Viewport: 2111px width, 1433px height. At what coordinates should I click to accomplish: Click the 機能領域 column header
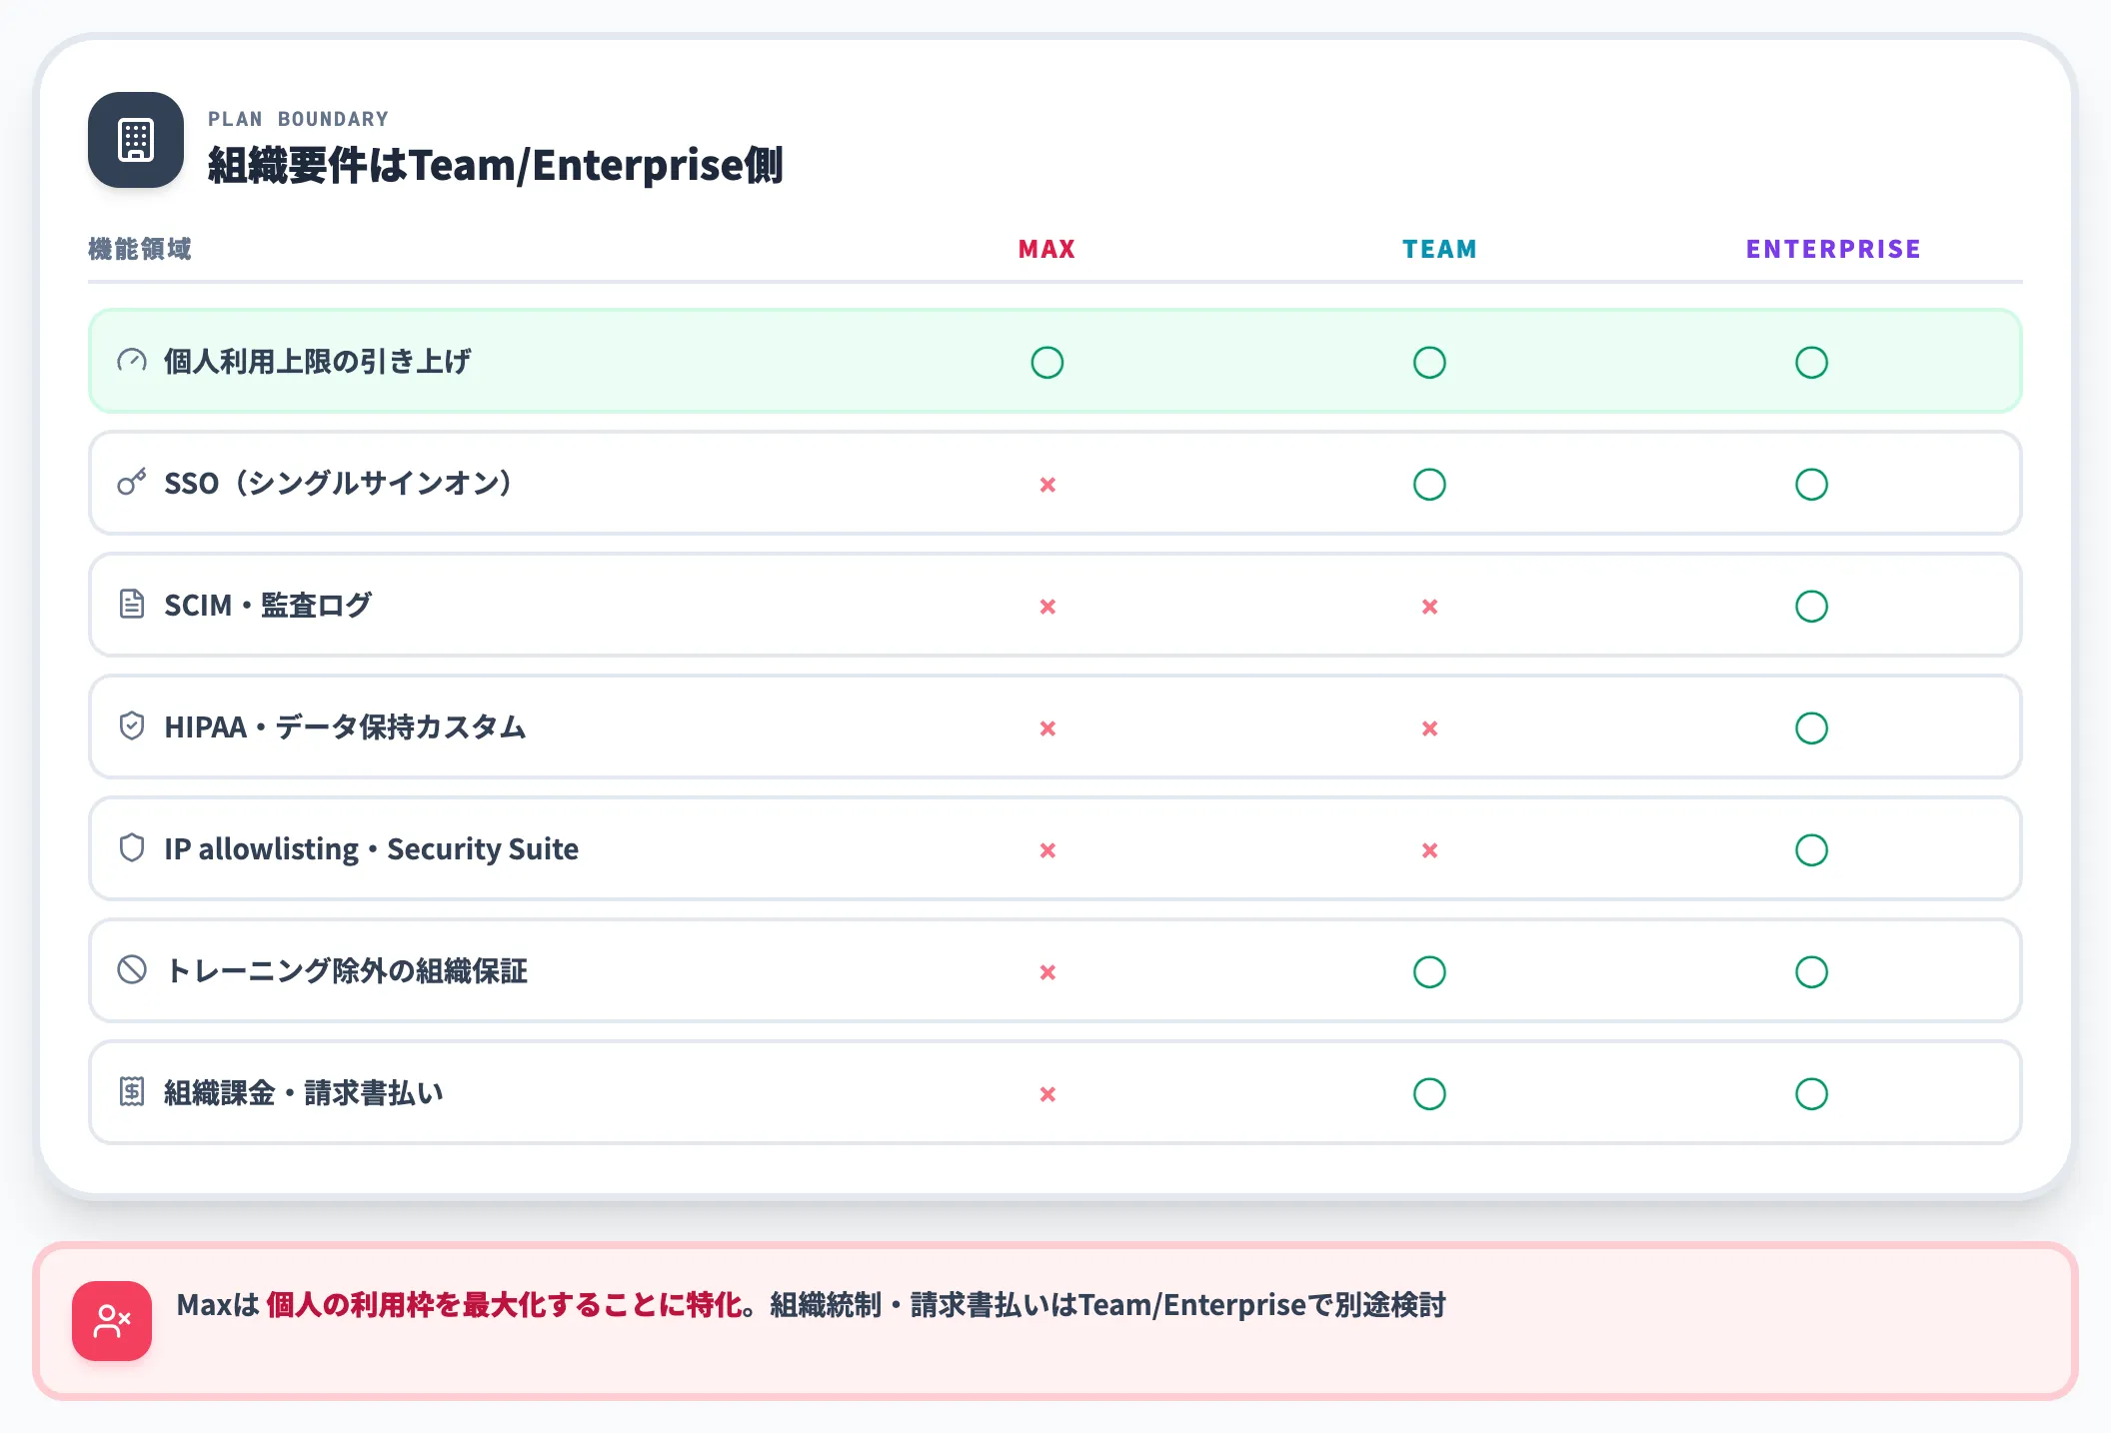pos(140,249)
